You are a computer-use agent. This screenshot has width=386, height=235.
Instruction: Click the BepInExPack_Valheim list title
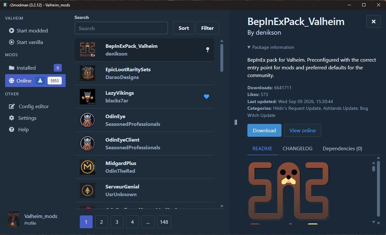tap(132, 46)
